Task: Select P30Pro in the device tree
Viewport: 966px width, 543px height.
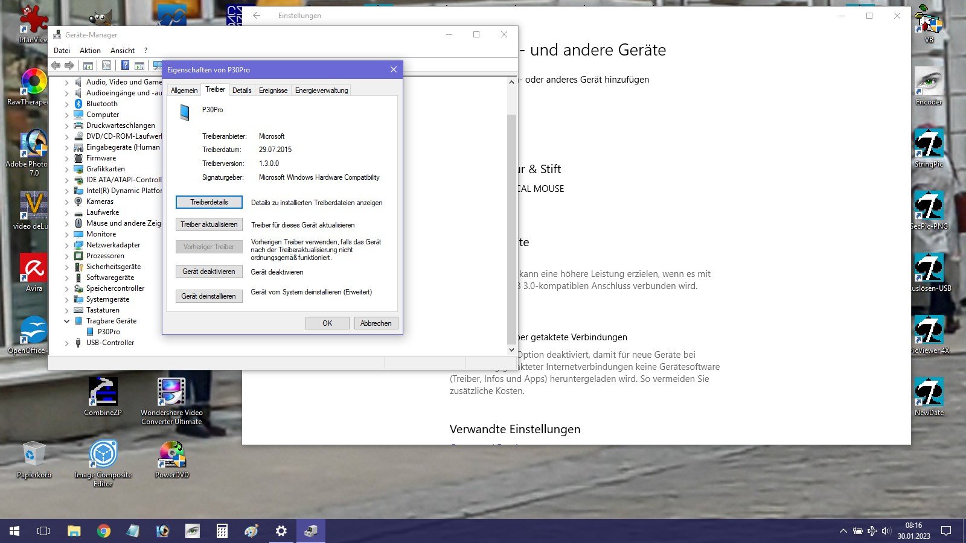Action: pos(109,332)
